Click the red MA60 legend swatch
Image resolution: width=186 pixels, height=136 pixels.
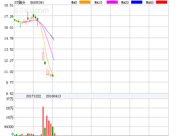point(162,2)
